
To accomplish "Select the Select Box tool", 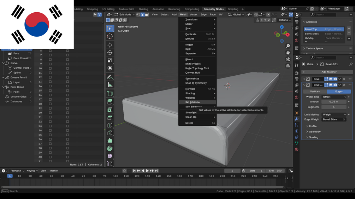I will [x=110, y=29].
